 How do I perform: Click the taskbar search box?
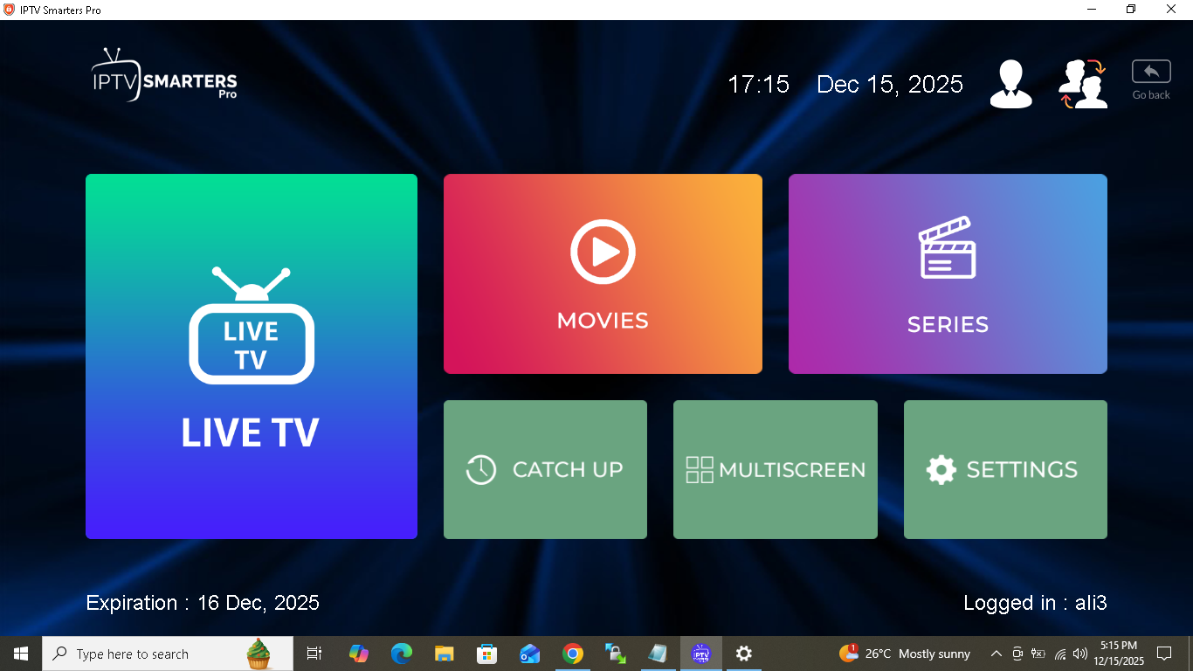point(168,654)
